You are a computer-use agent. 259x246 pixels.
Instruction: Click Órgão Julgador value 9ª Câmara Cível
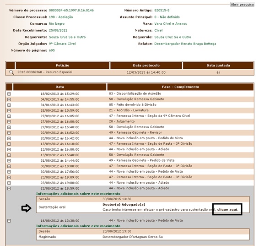point(62,44)
